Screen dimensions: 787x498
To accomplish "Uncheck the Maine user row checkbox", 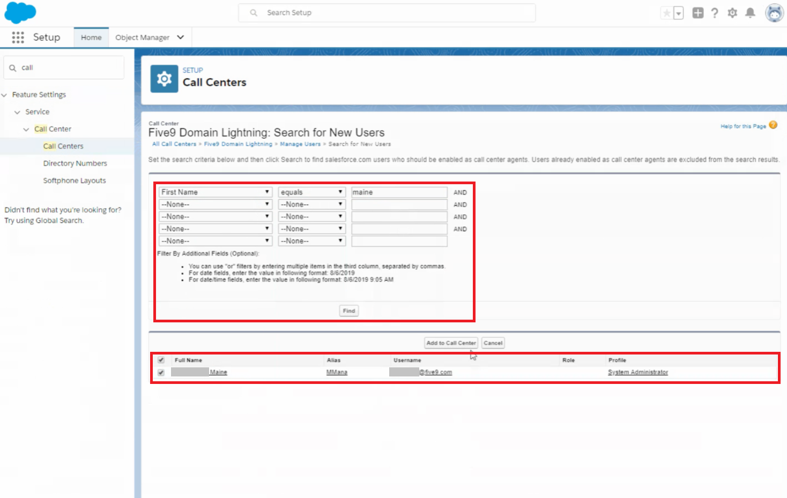I will [x=161, y=372].
